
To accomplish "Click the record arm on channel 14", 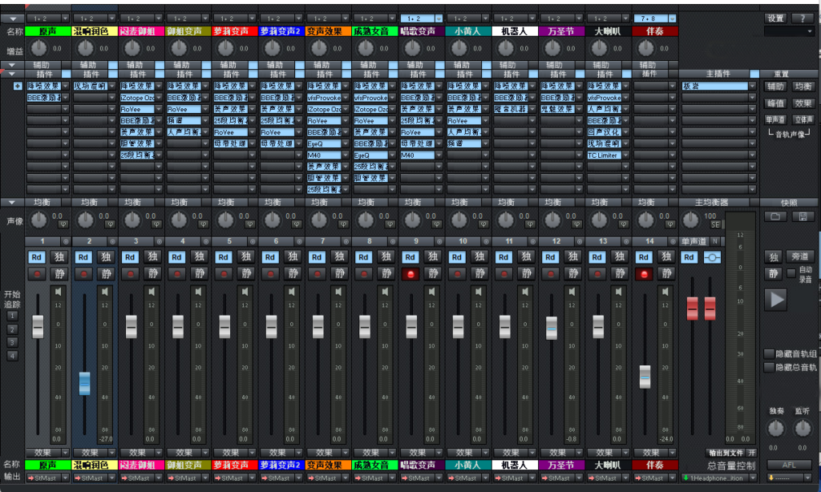I will [644, 274].
